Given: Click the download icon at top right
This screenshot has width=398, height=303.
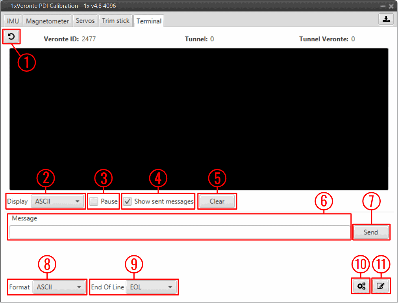Looking at the screenshot, I should (x=387, y=19).
